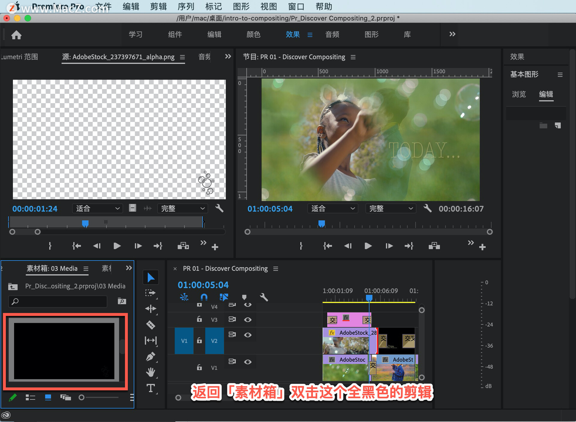The height and width of the screenshot is (422, 576).
Task: Open 基本图形 panel menu
Action: pos(560,74)
